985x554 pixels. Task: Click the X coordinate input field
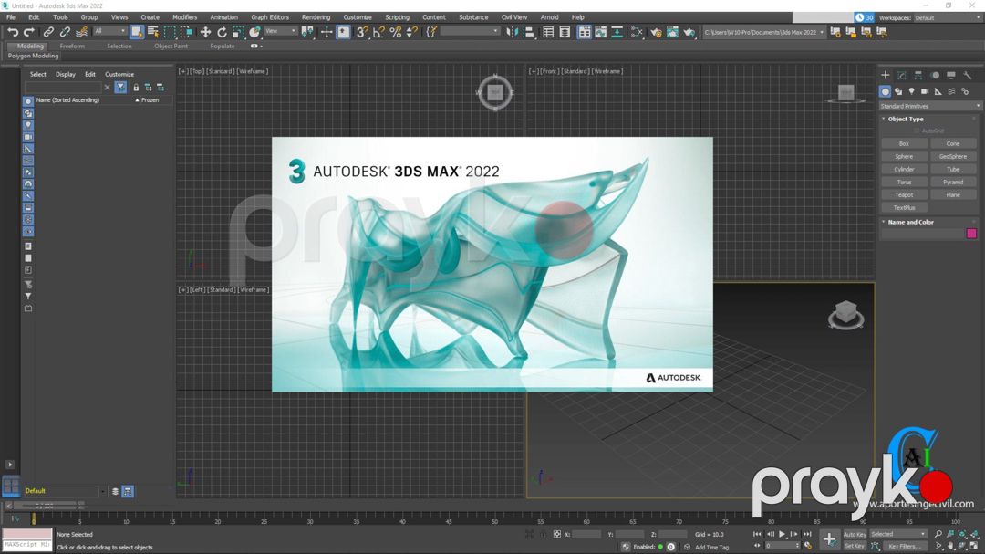click(x=586, y=535)
